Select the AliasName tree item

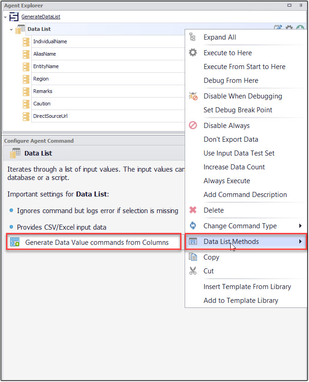pos(45,54)
